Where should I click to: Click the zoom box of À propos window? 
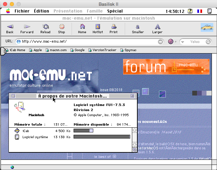tap(132, 96)
